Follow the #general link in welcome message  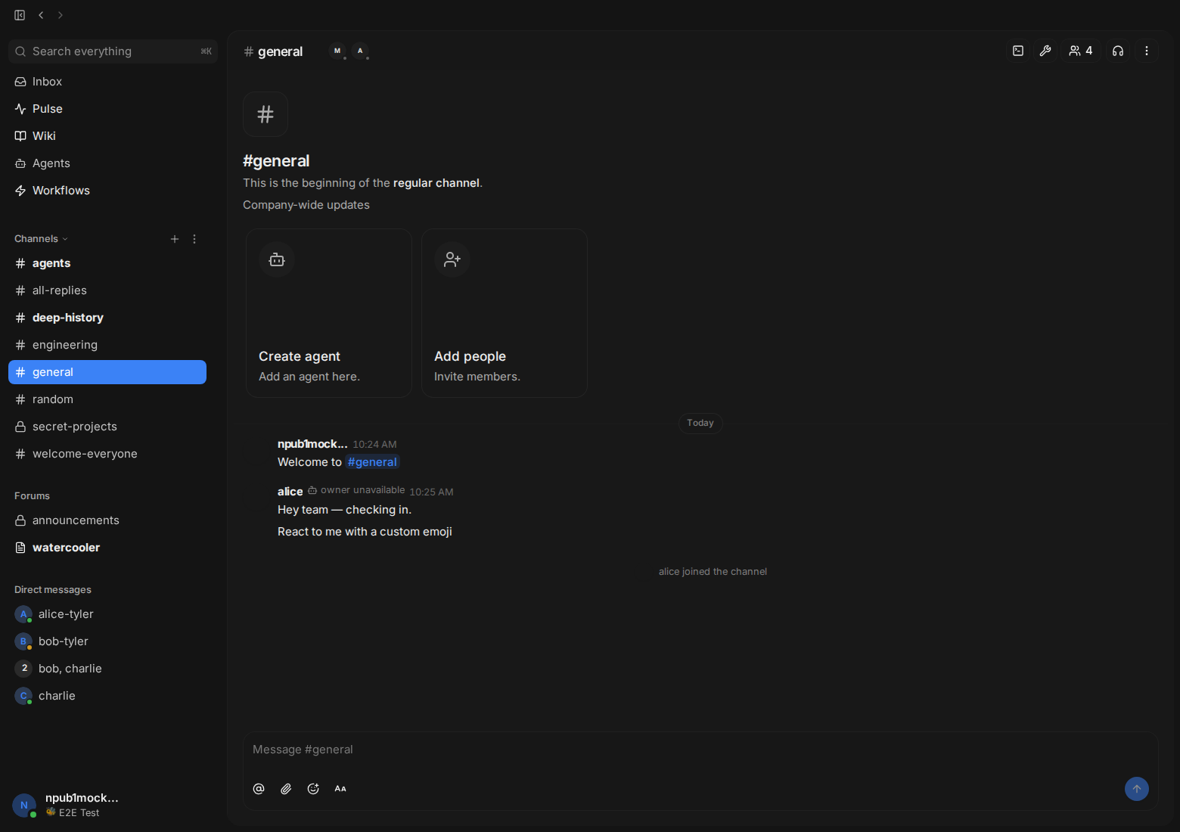point(372,462)
